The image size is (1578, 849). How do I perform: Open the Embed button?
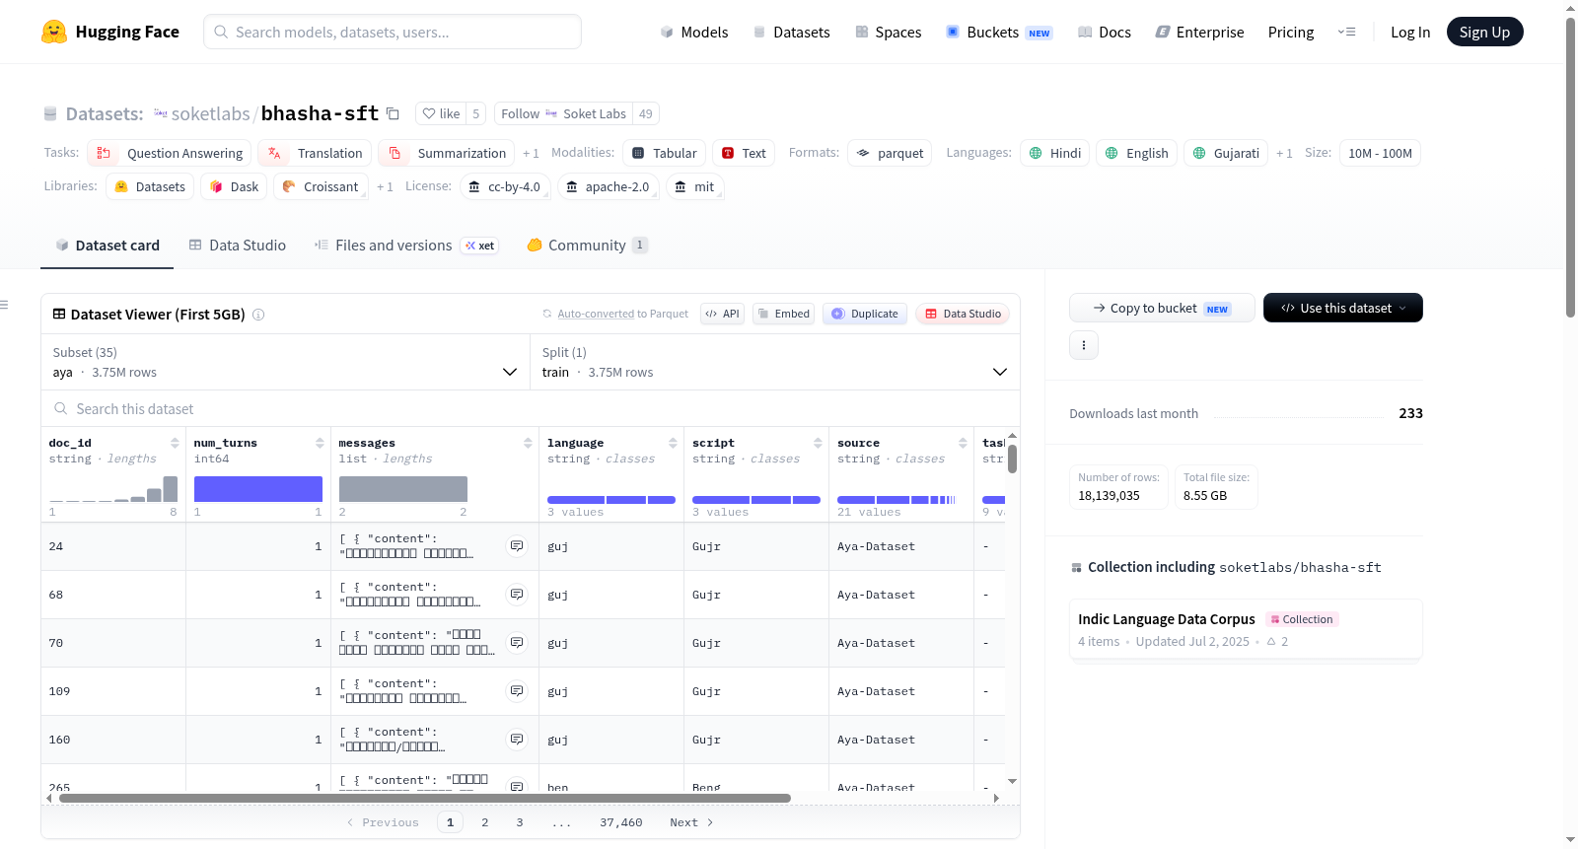[784, 314]
